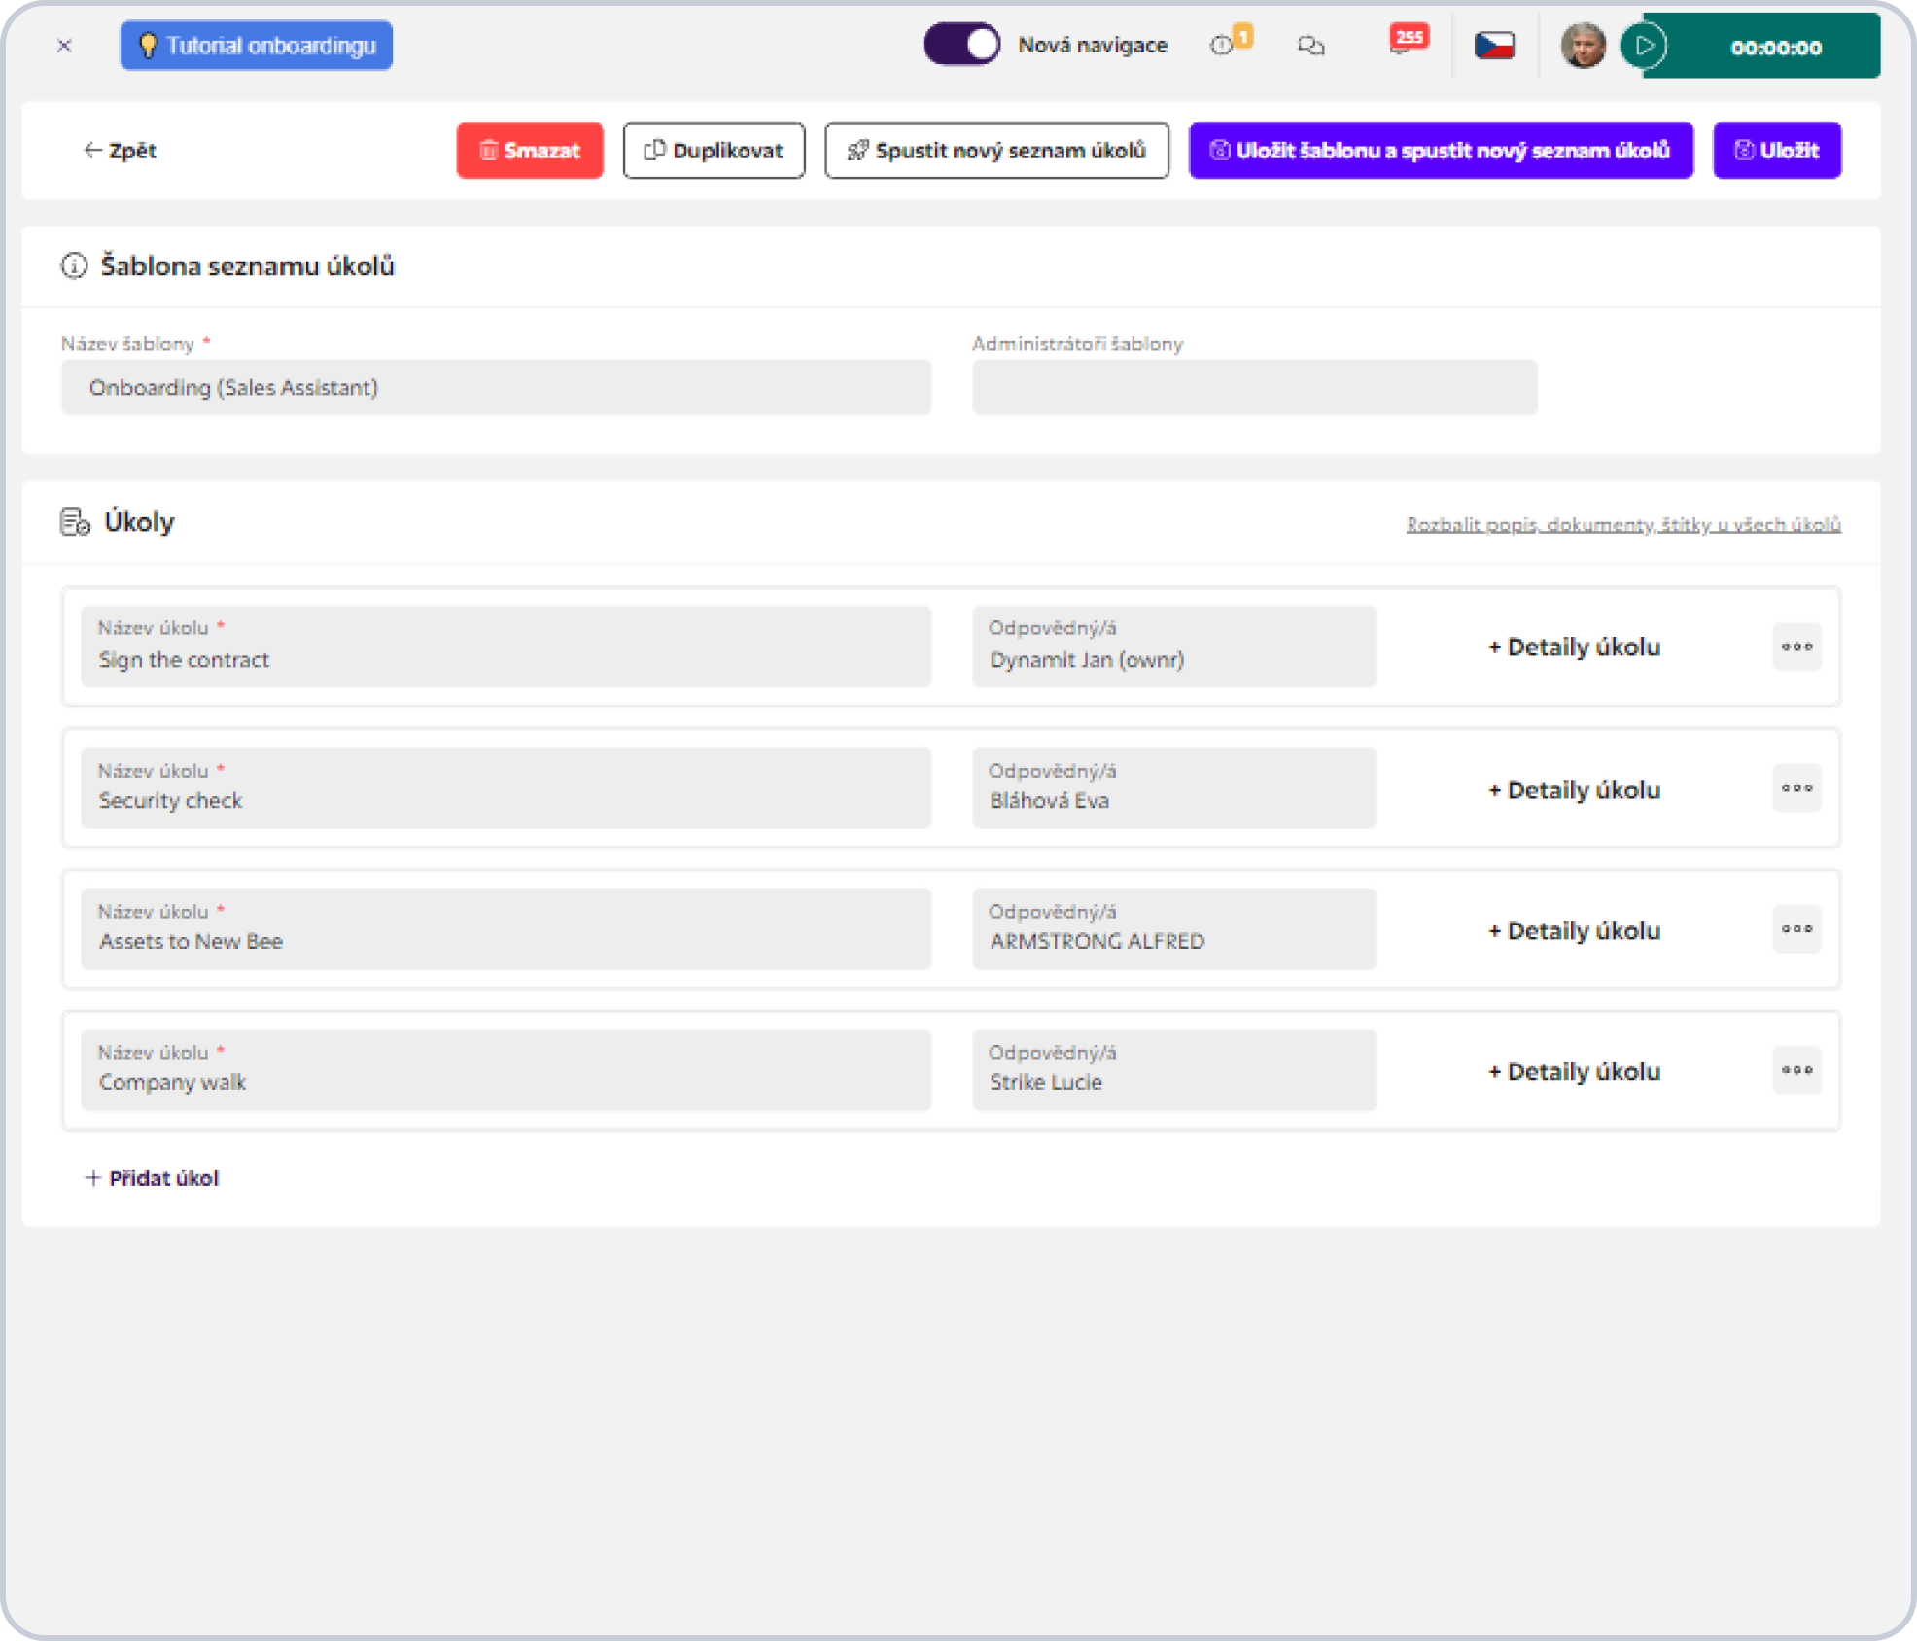
Task: Click the Duplikovat button
Action: click(x=715, y=151)
